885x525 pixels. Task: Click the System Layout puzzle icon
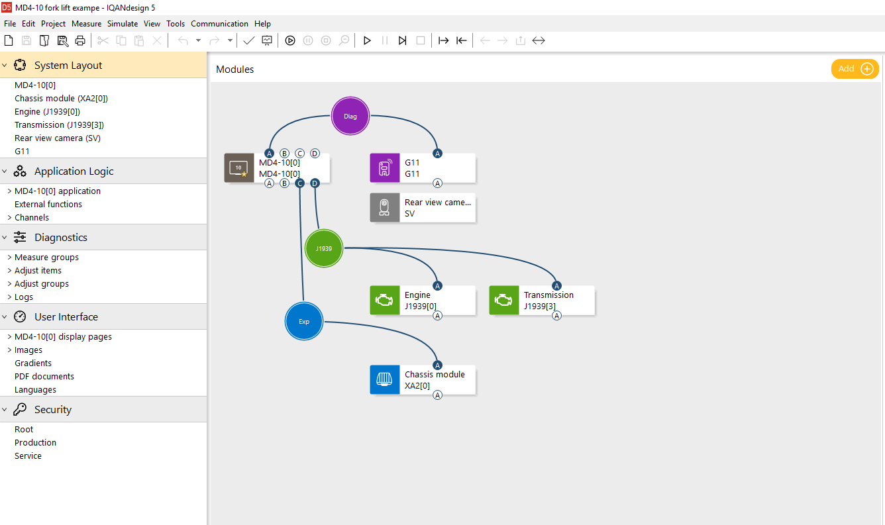click(x=20, y=65)
